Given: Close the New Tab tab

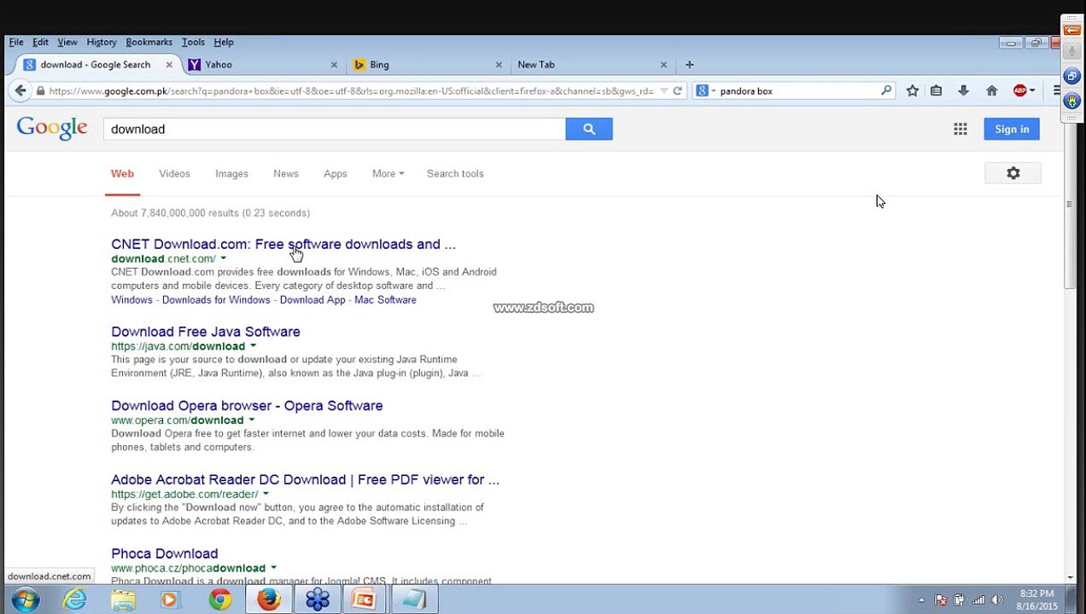Looking at the screenshot, I should point(663,64).
